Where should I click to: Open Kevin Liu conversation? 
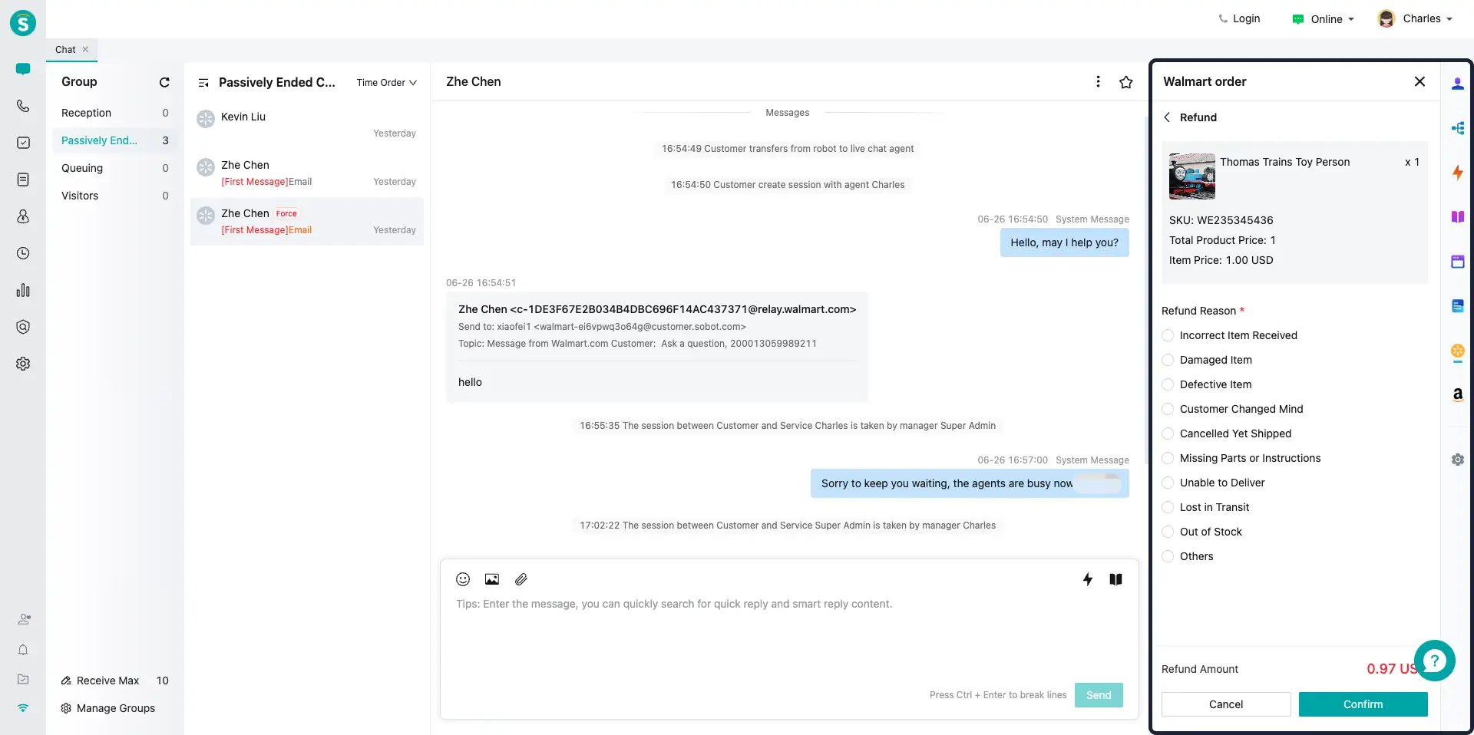(307, 125)
